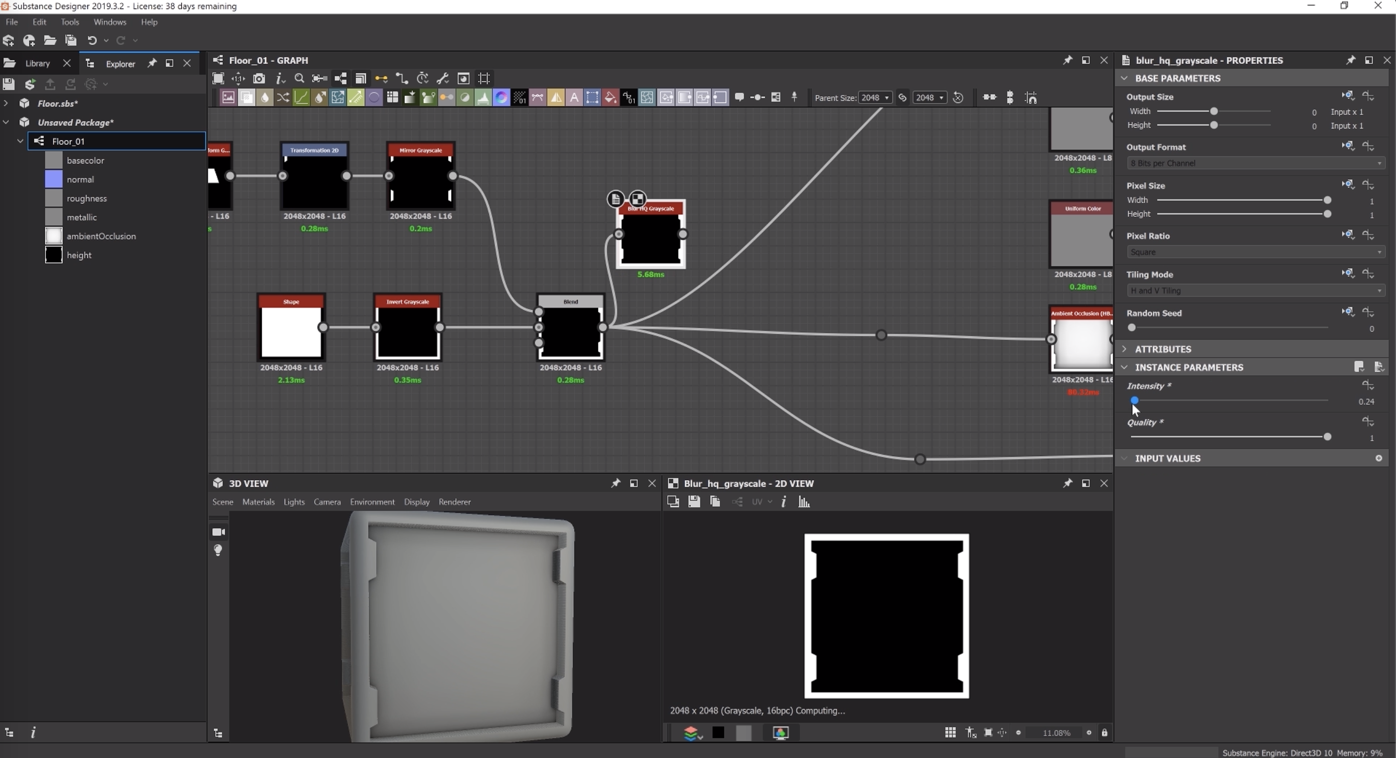Click the HSL color wheel node icon
Screen dimensions: 1396x758
(x=501, y=97)
